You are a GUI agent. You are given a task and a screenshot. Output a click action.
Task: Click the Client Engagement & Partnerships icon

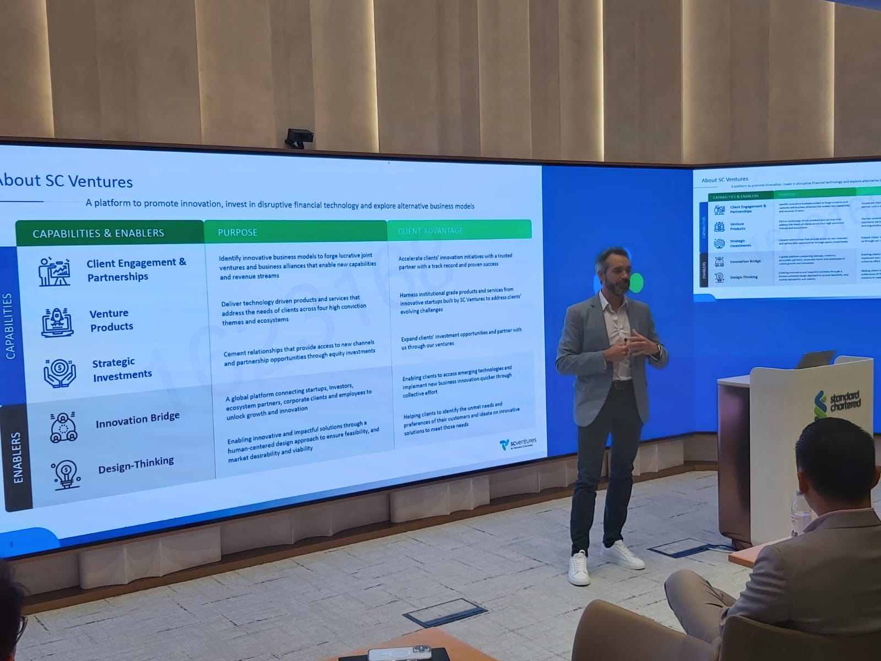pyautogui.click(x=55, y=271)
